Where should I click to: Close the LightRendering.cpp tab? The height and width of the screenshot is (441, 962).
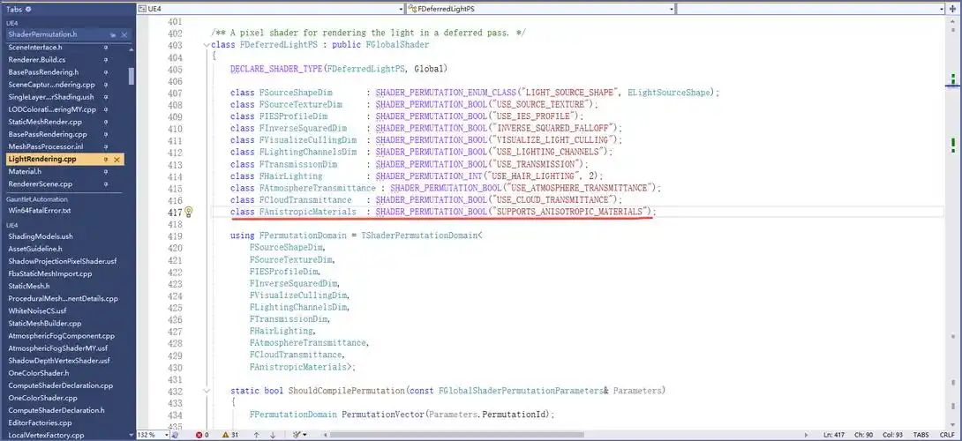[117, 160]
